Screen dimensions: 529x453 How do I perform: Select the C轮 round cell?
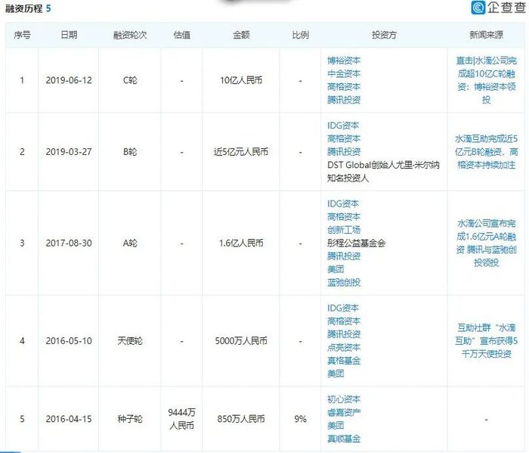130,81
